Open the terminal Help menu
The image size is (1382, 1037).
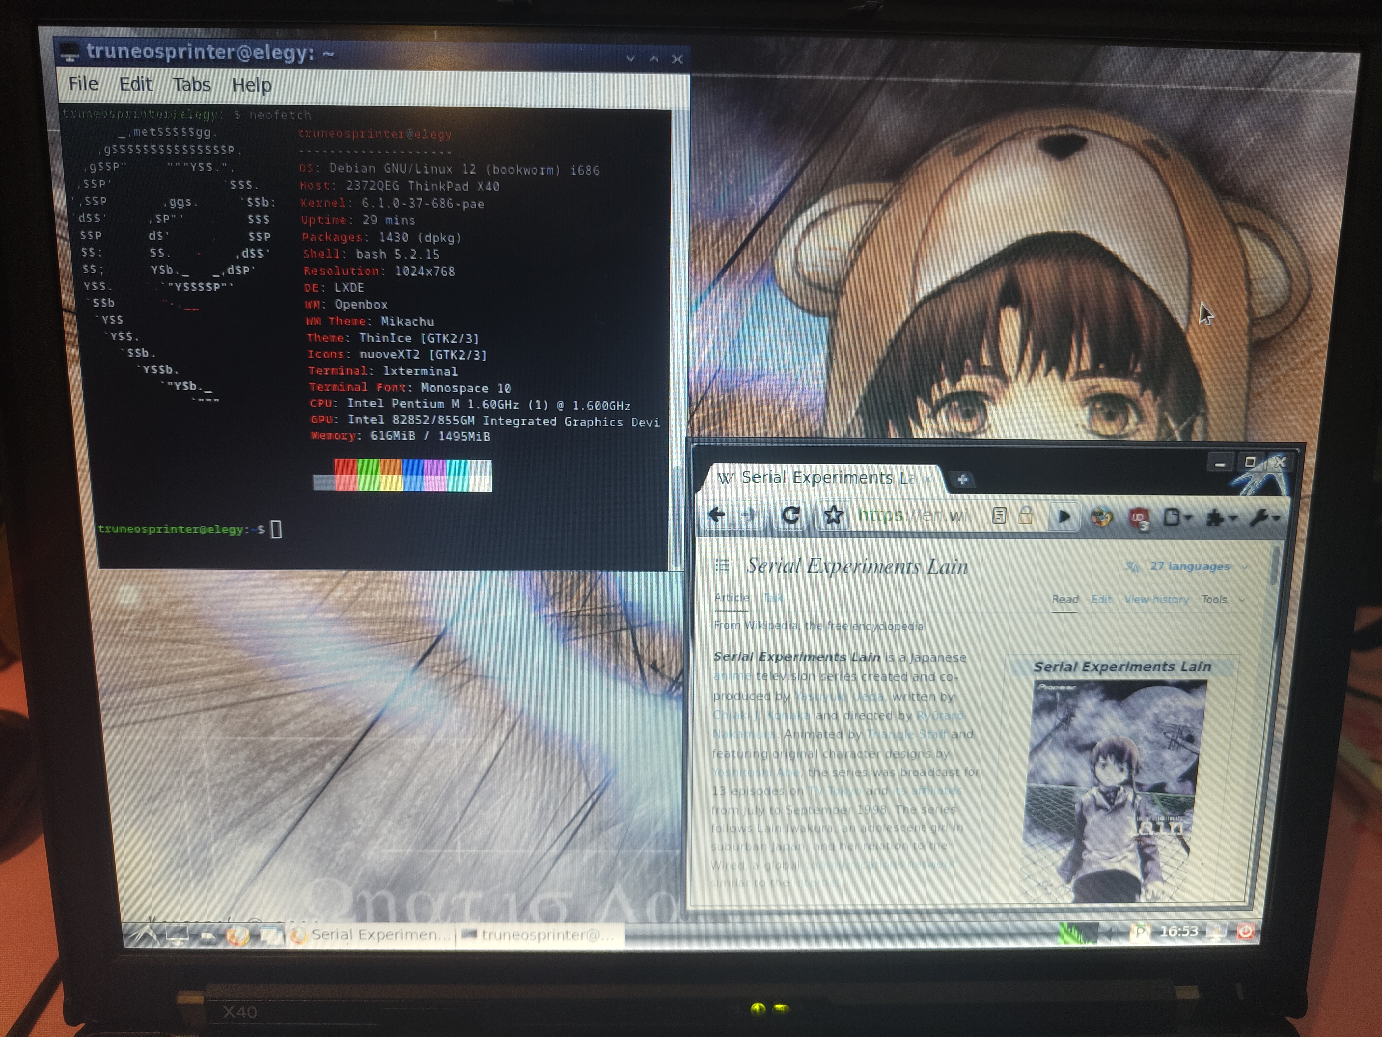point(252,85)
